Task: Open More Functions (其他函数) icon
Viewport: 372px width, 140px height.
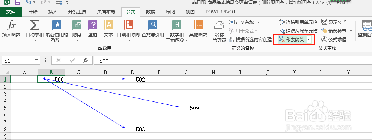Action: tap(198, 25)
